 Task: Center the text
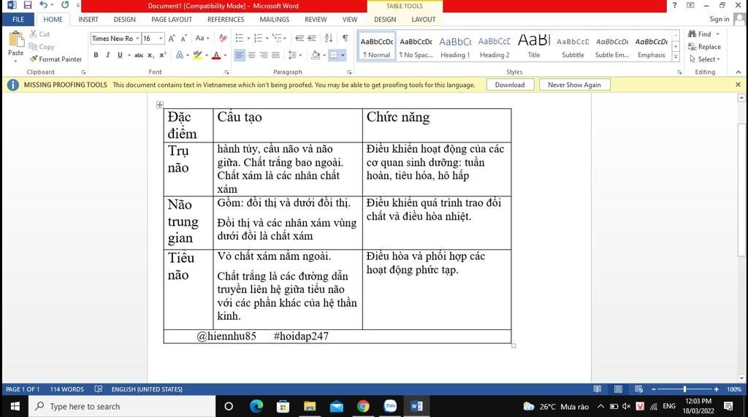pyautogui.click(x=252, y=55)
